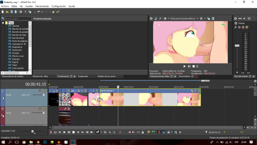257x145 pixels.
Task: Open Master bus FX icon
Action: click(x=236, y=27)
